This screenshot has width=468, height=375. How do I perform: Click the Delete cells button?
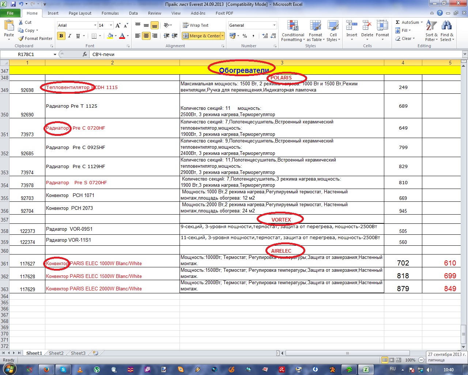pos(367,30)
